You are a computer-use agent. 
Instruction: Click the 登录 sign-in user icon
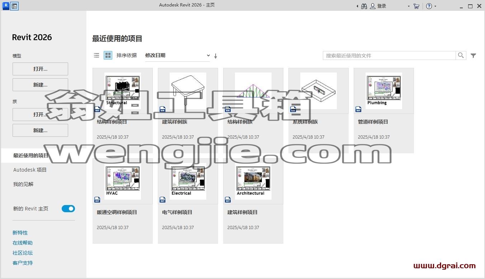pos(373,6)
